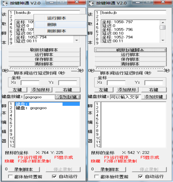Click 添加鼠标 button in left window
Viewport: 173px width, 182px height.
pos(41,90)
